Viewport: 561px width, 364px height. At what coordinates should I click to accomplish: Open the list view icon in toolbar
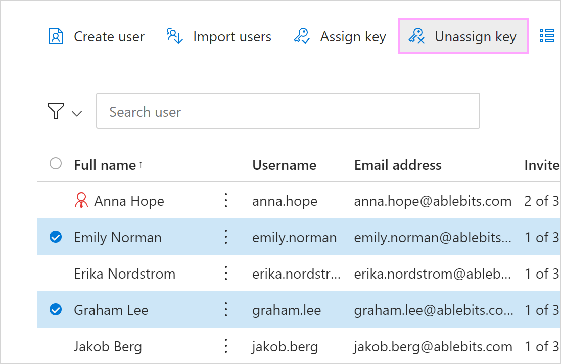click(x=547, y=36)
